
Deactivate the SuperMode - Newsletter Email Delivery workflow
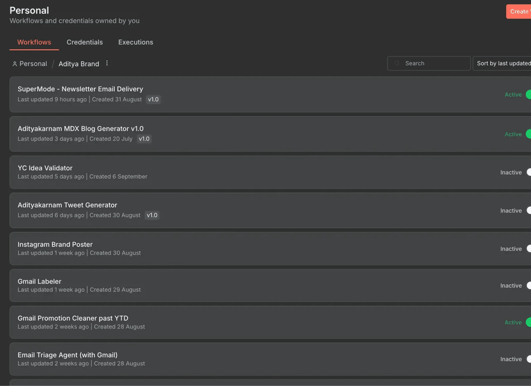[529, 95]
